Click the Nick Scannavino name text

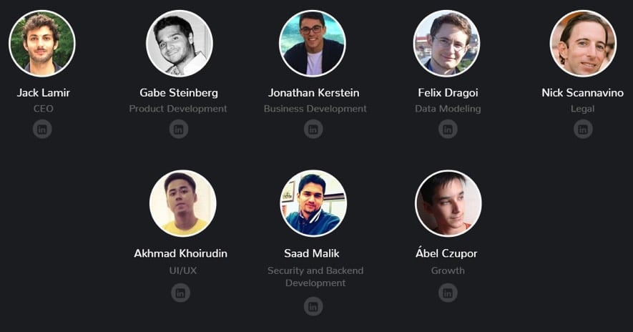pos(582,93)
